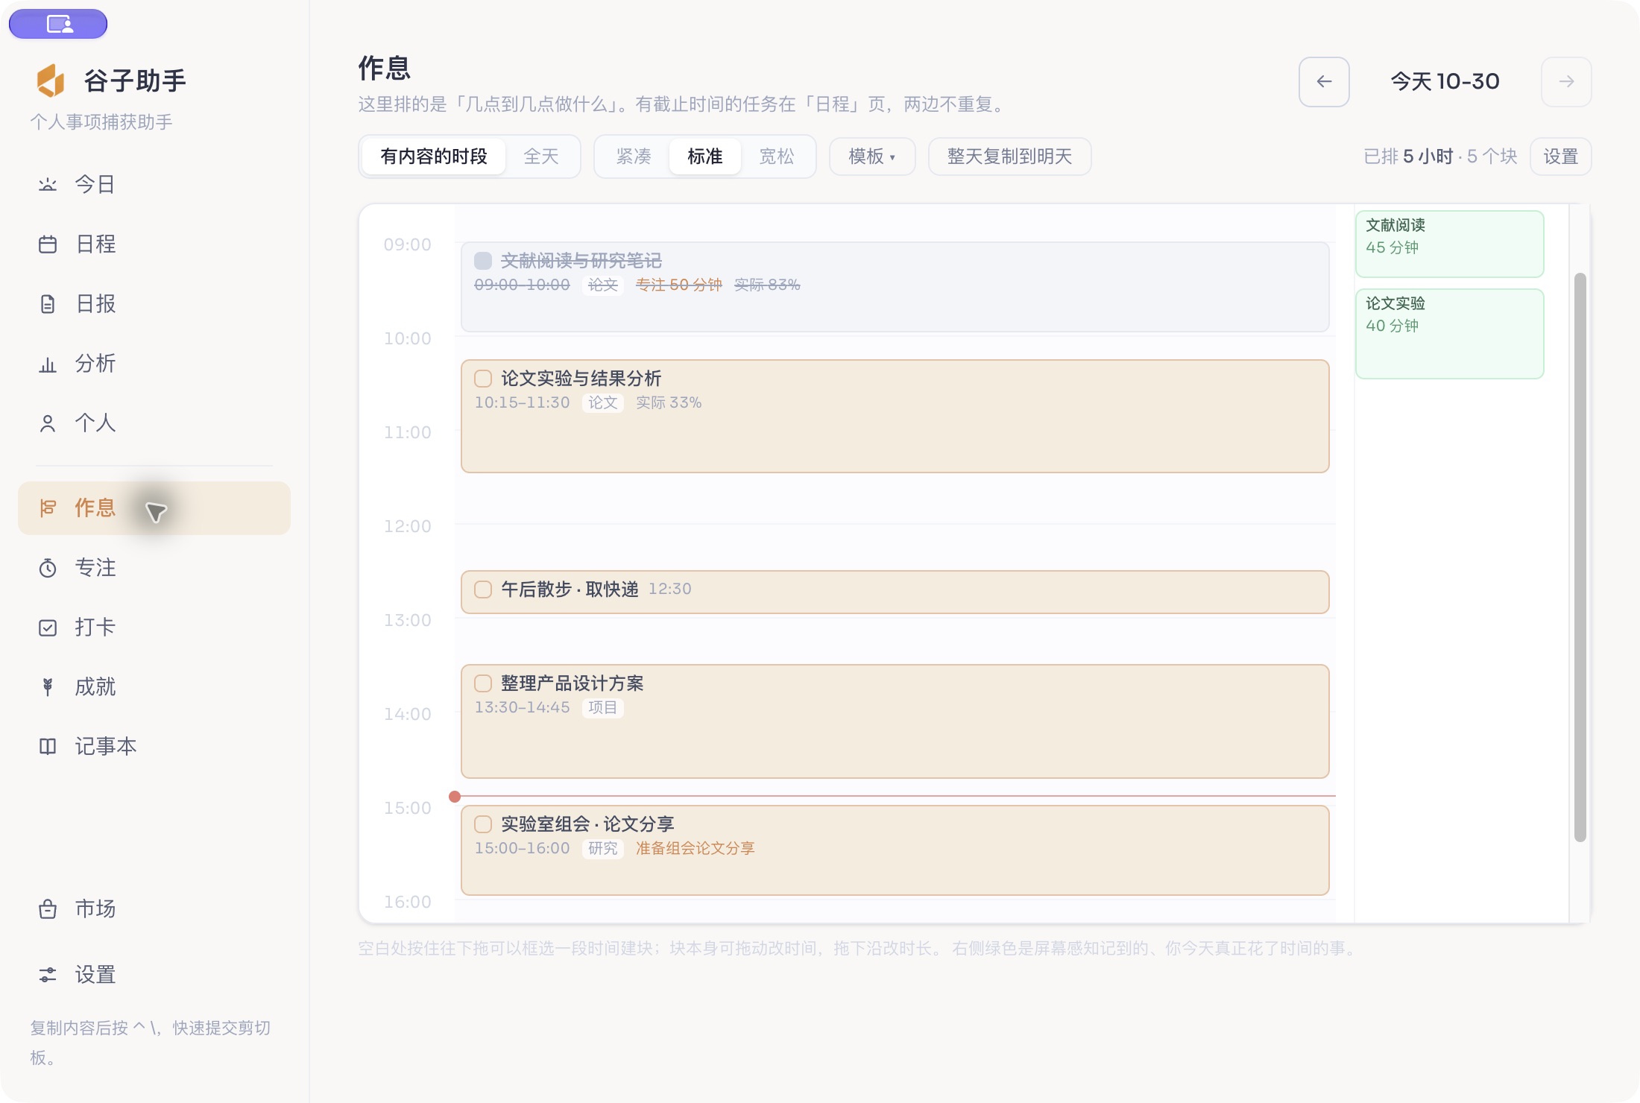Check the 实验室组会 · 论文分享 checkbox

pos(483,824)
